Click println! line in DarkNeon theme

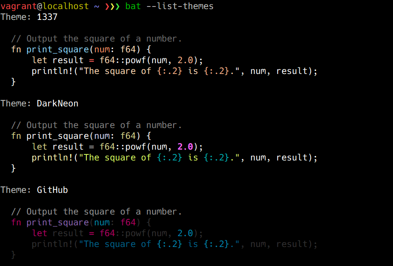[x=174, y=158]
